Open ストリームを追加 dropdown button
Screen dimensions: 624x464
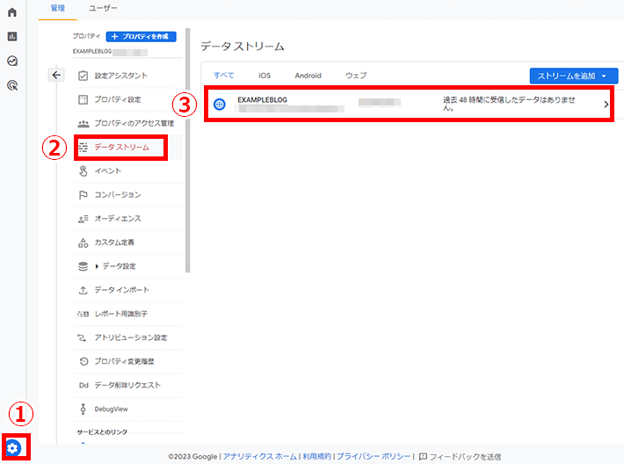click(574, 76)
